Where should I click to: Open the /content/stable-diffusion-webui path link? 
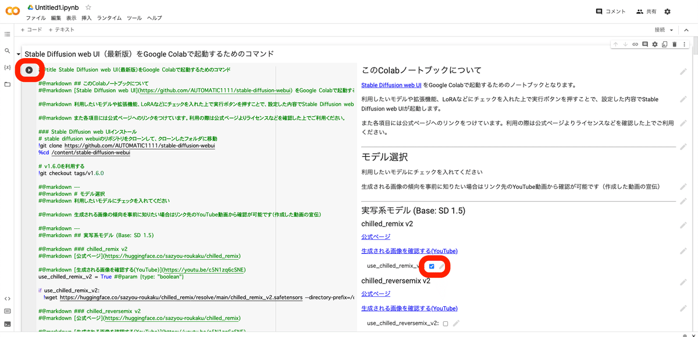pos(90,153)
